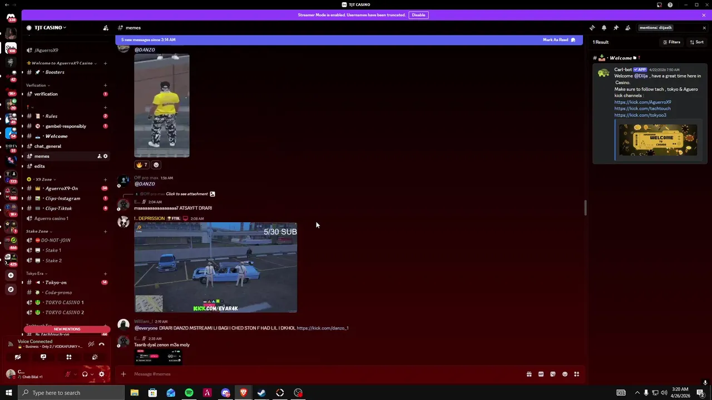
Task: Open the gift icon in message bar
Action: 529,374
